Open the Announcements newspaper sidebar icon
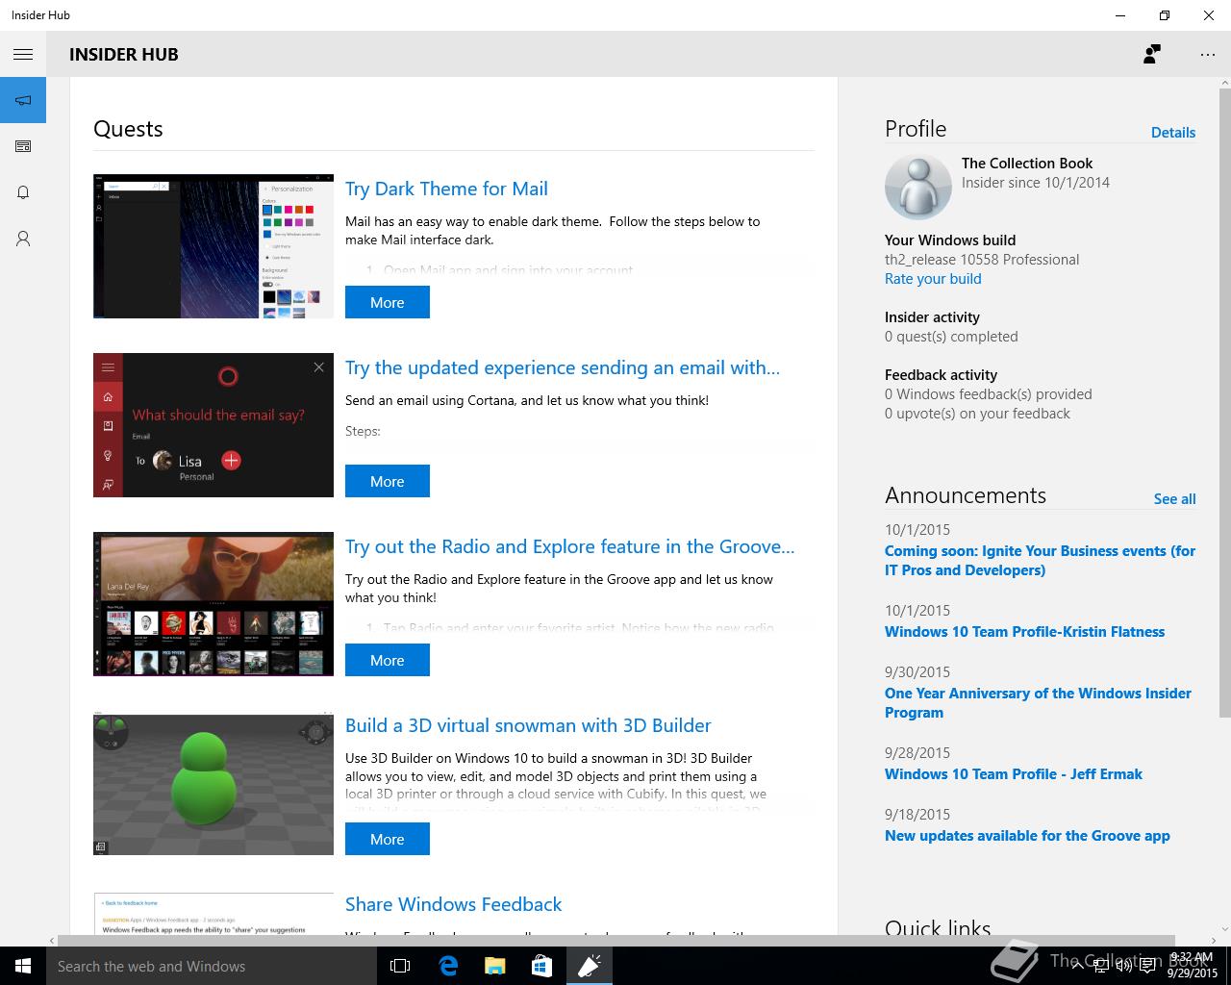Screen dimensions: 1231x985 [23, 146]
